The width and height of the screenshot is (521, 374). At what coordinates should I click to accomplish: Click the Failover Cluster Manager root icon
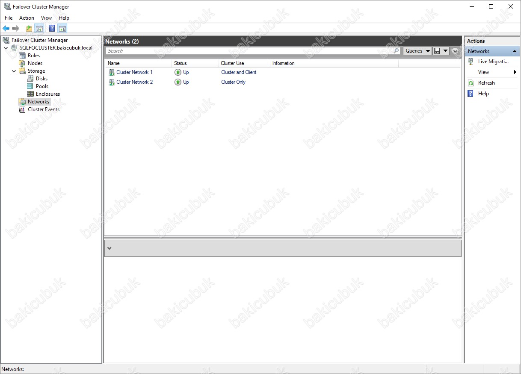click(6, 40)
